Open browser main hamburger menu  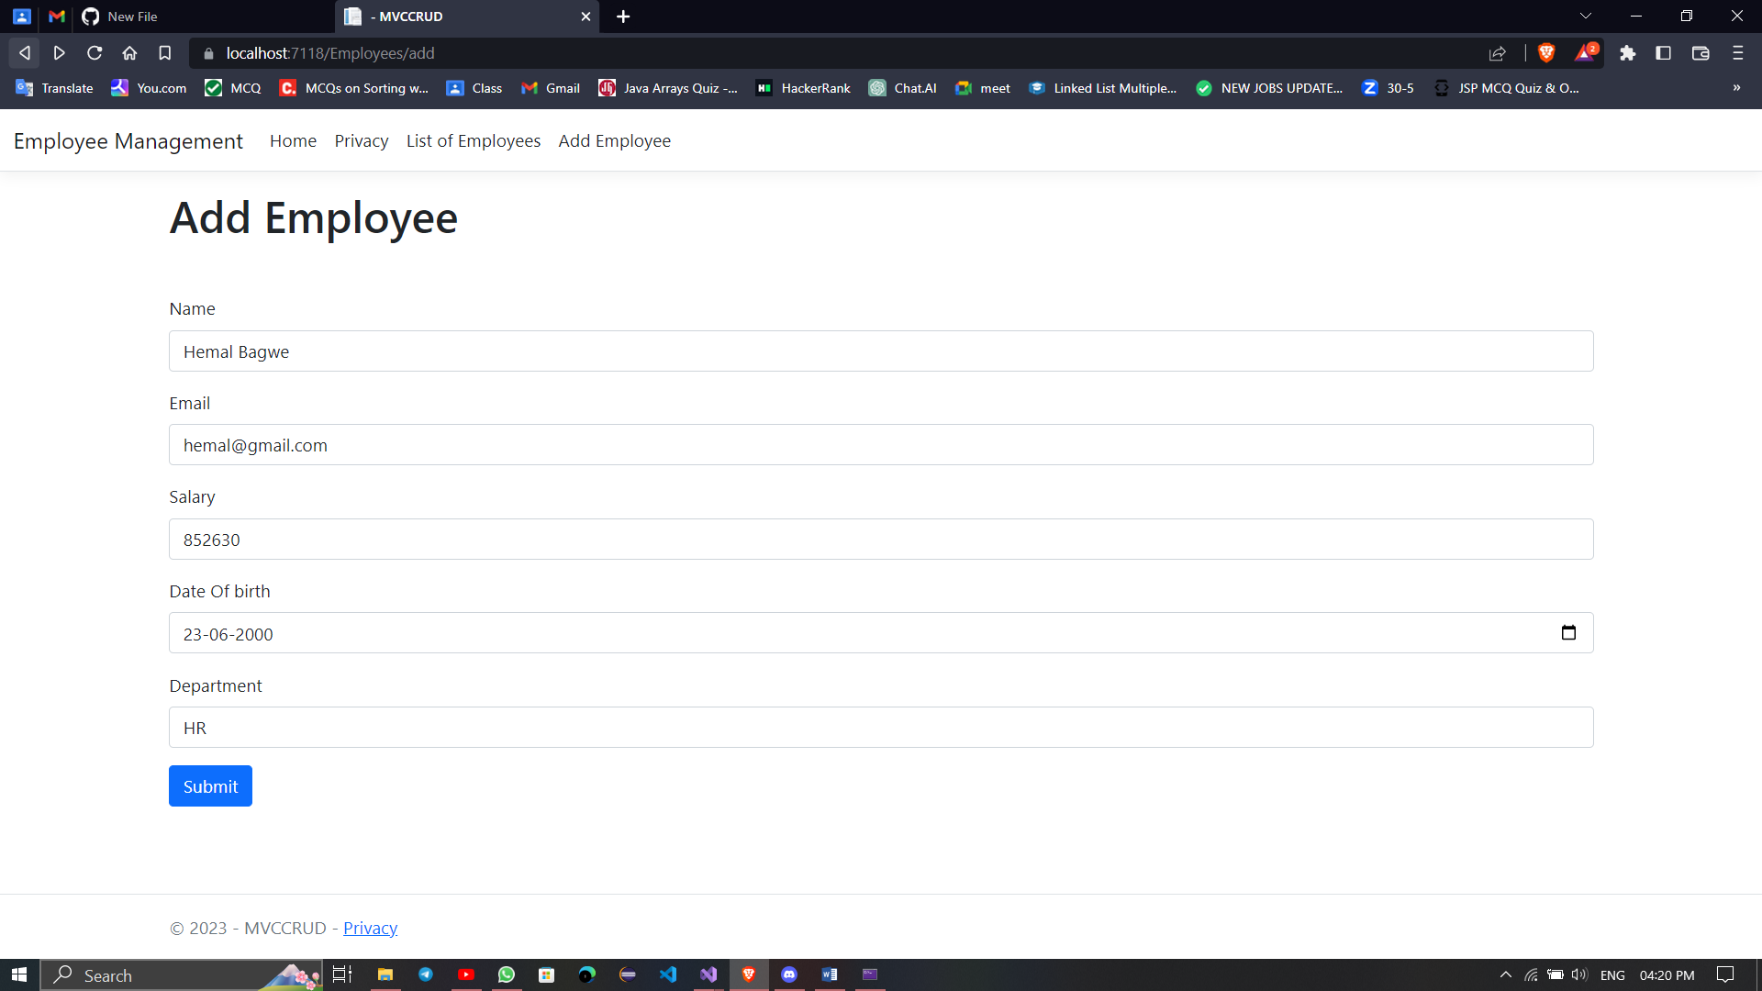point(1737,53)
